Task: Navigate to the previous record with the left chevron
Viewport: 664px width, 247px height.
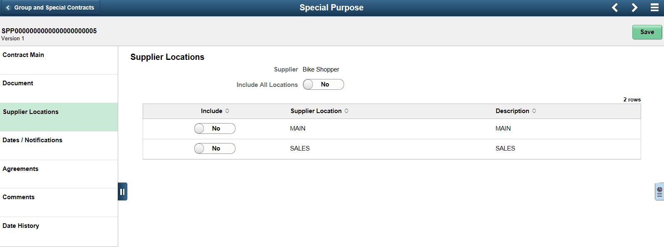Action: click(614, 7)
